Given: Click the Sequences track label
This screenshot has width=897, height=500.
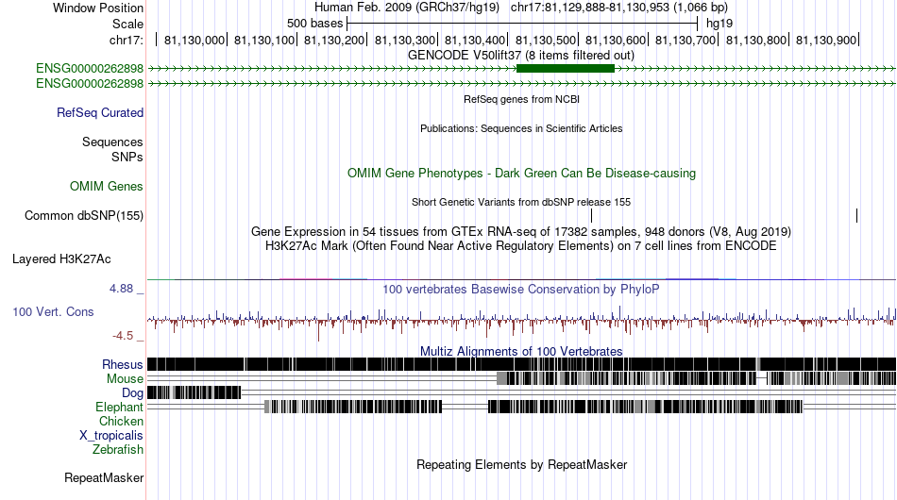Looking at the screenshot, I should point(112,142).
